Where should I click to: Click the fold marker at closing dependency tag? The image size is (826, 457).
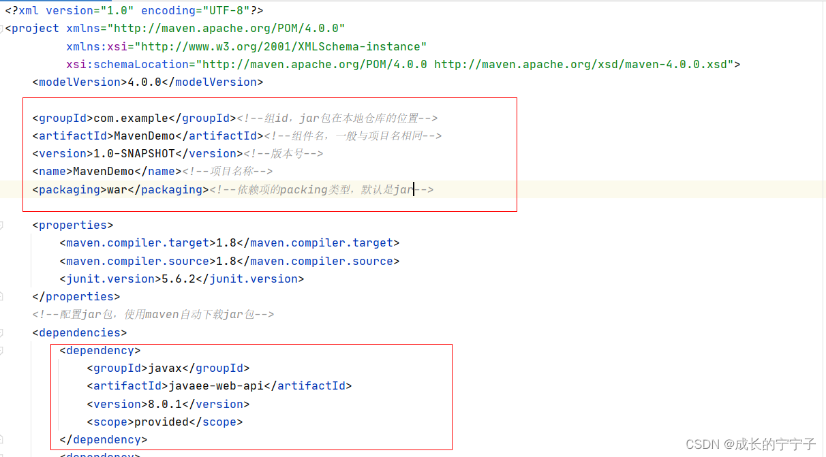click(x=1, y=439)
